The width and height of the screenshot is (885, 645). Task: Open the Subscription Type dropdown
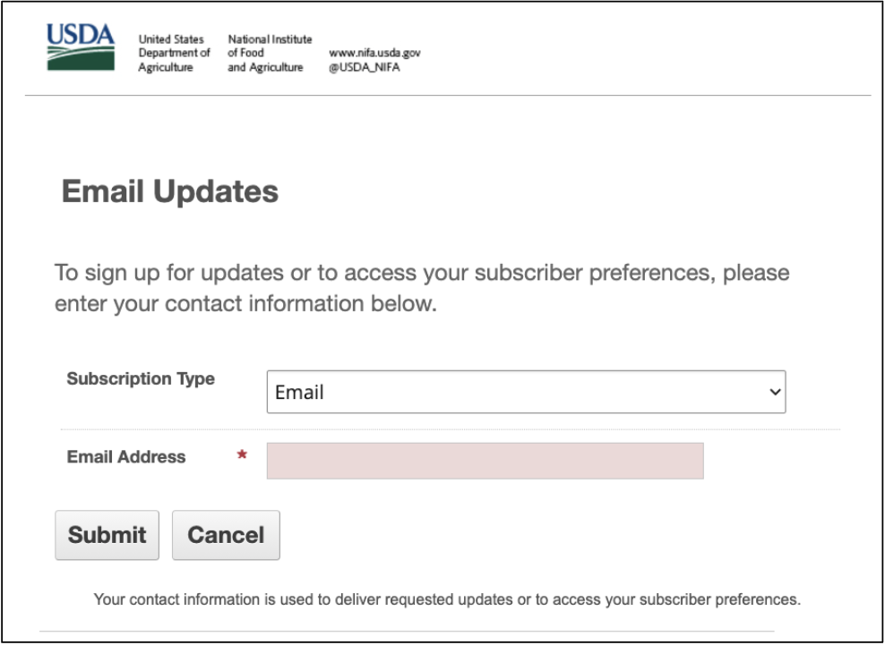tap(526, 392)
